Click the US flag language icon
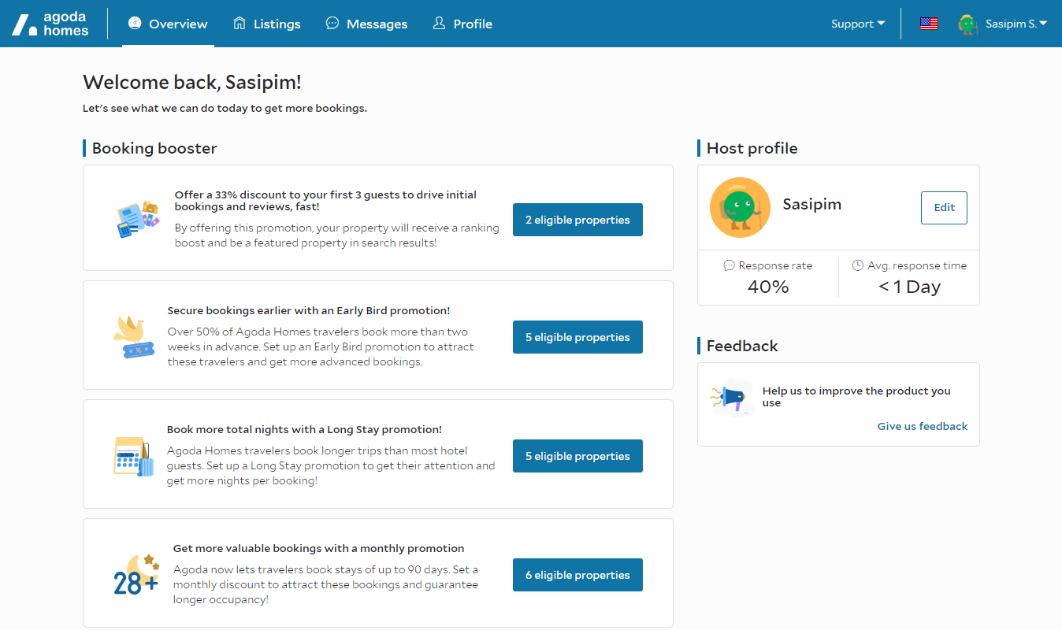 tap(928, 24)
